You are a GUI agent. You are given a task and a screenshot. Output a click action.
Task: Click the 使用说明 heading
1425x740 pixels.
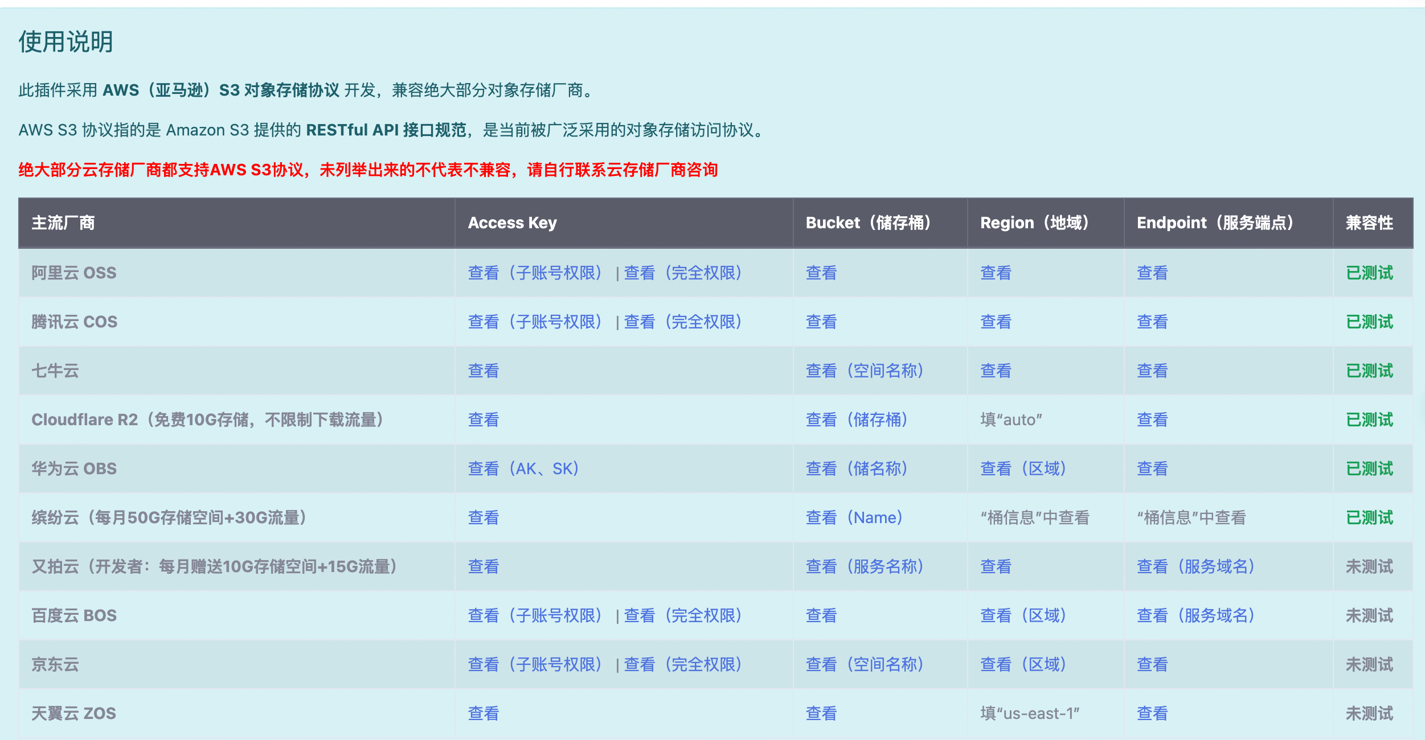(x=66, y=42)
